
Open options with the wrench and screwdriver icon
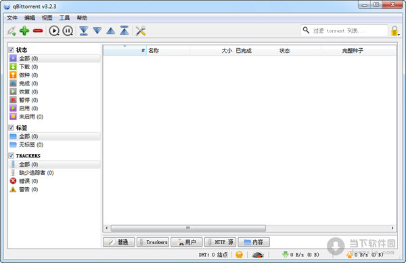pyautogui.click(x=141, y=31)
